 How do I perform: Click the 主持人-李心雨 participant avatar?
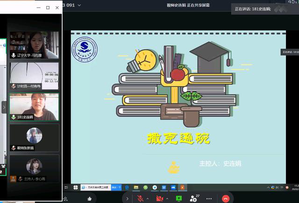tap(34, 166)
